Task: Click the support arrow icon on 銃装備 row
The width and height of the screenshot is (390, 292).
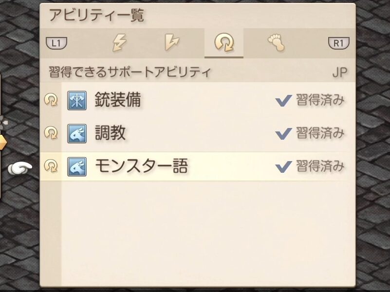Action: pos(51,101)
